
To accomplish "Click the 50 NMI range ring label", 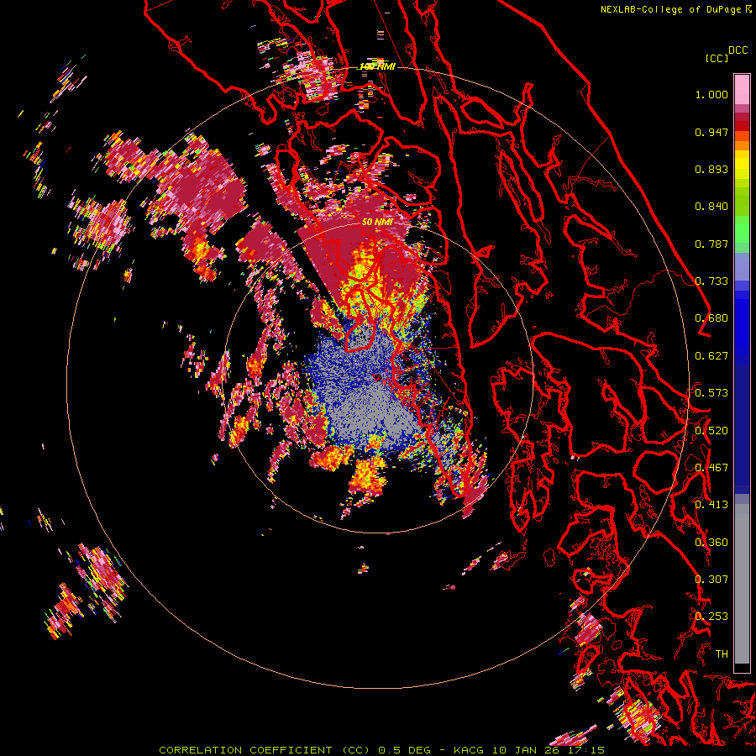I will pos(377,222).
